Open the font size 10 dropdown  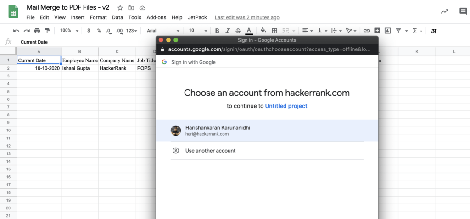click(198, 31)
